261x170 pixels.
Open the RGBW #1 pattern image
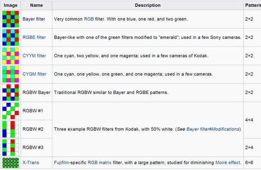pyautogui.click(x=11, y=111)
